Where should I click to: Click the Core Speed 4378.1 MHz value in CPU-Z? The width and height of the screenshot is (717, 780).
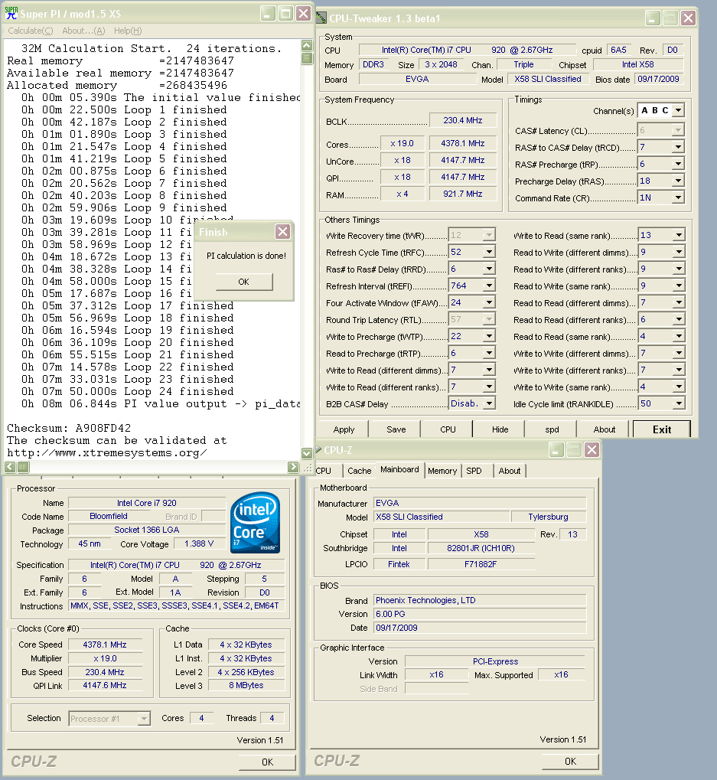[x=104, y=645]
